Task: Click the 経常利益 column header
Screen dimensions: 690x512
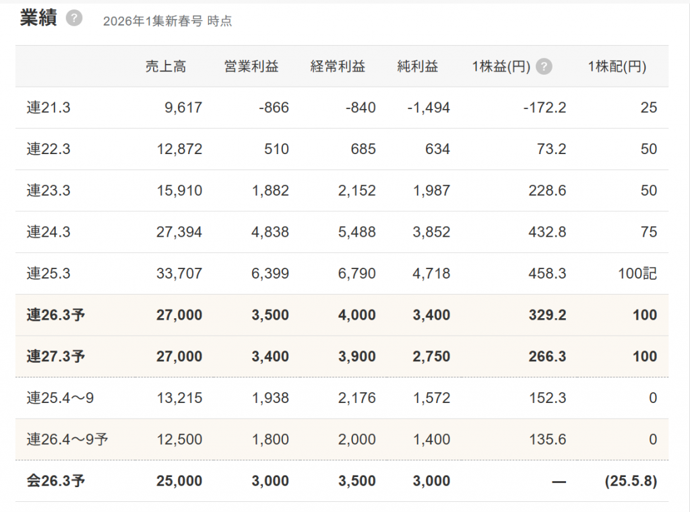Action: (338, 67)
